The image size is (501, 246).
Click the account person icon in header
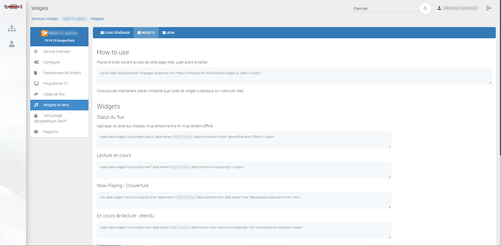pyautogui.click(x=439, y=8)
